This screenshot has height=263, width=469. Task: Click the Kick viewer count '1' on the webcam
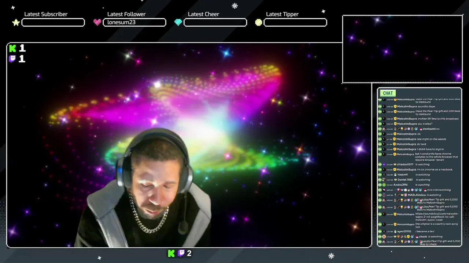click(x=22, y=48)
